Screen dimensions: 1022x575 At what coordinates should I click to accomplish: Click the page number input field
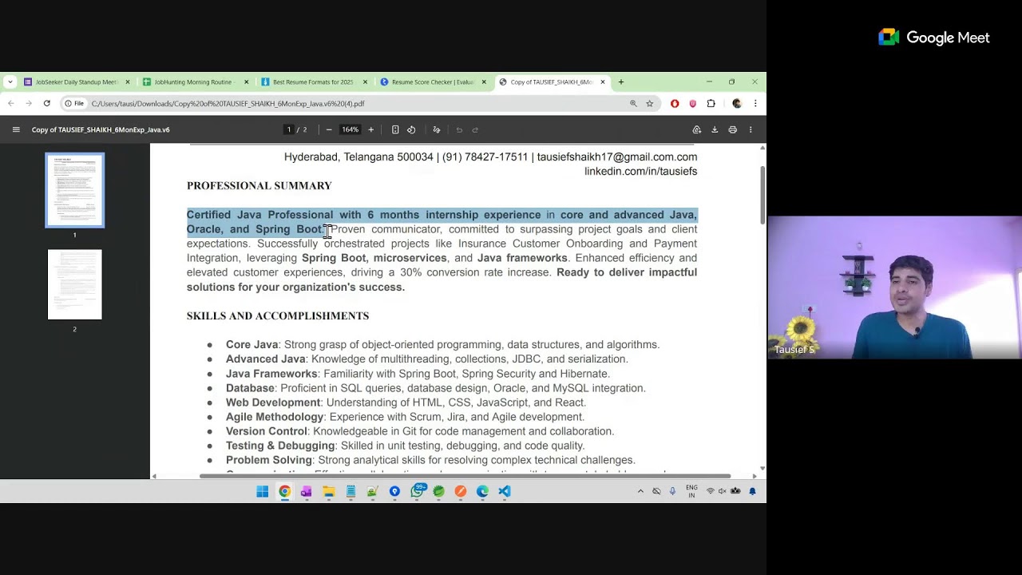[x=289, y=129]
